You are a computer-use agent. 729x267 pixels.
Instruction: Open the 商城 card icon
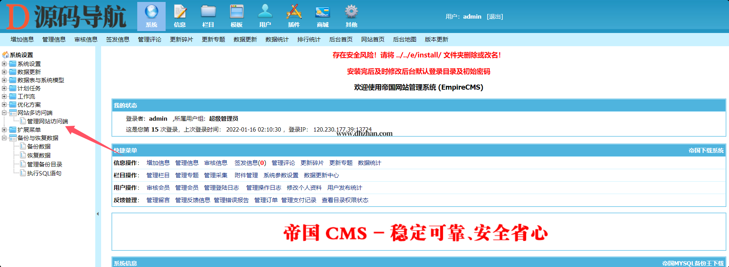coord(323,12)
